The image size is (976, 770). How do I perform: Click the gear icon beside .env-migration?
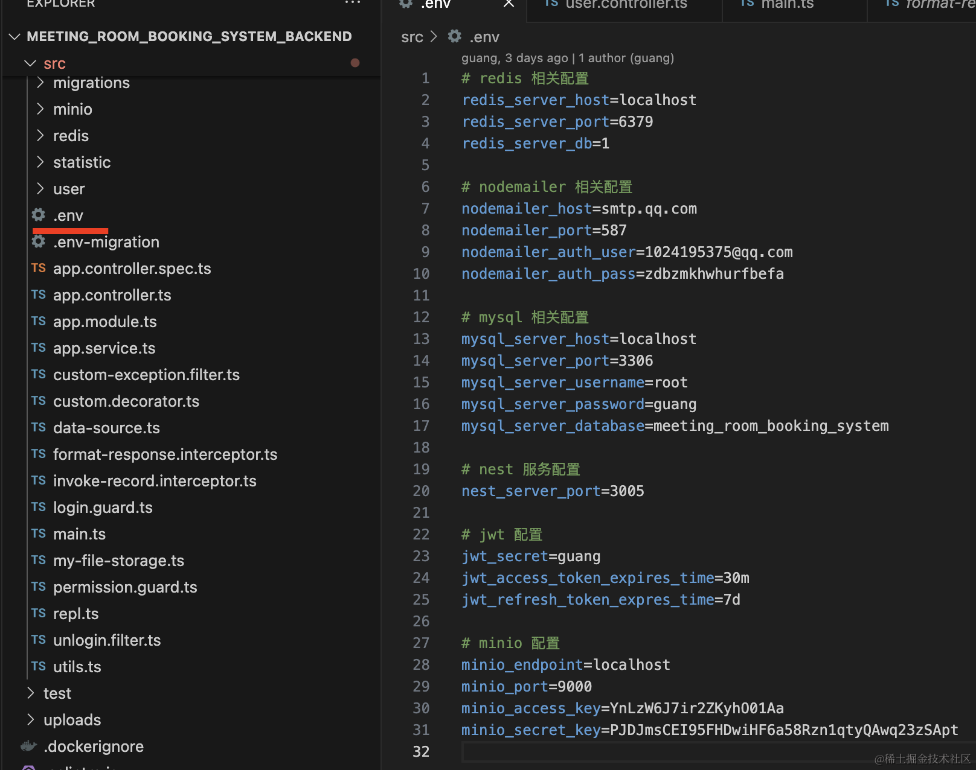39,242
